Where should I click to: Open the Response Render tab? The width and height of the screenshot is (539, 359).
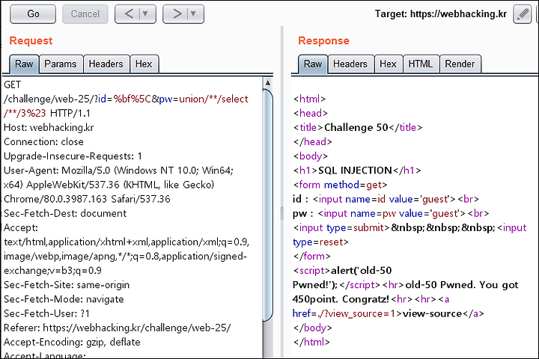coord(460,64)
